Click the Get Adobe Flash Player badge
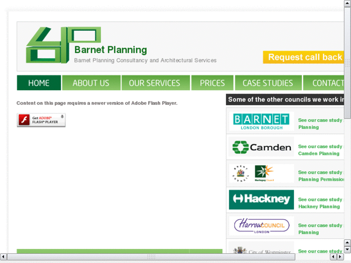 [x=41, y=120]
